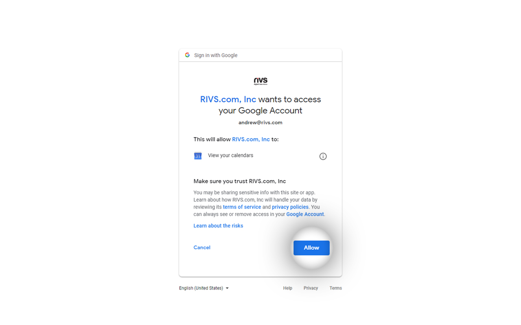Viewport: 521px width, 325px height.
Task: Open the Privacy footer link
Action: [311, 288]
